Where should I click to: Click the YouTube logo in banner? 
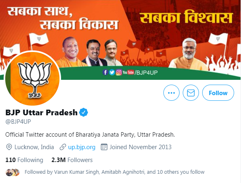[128, 72]
